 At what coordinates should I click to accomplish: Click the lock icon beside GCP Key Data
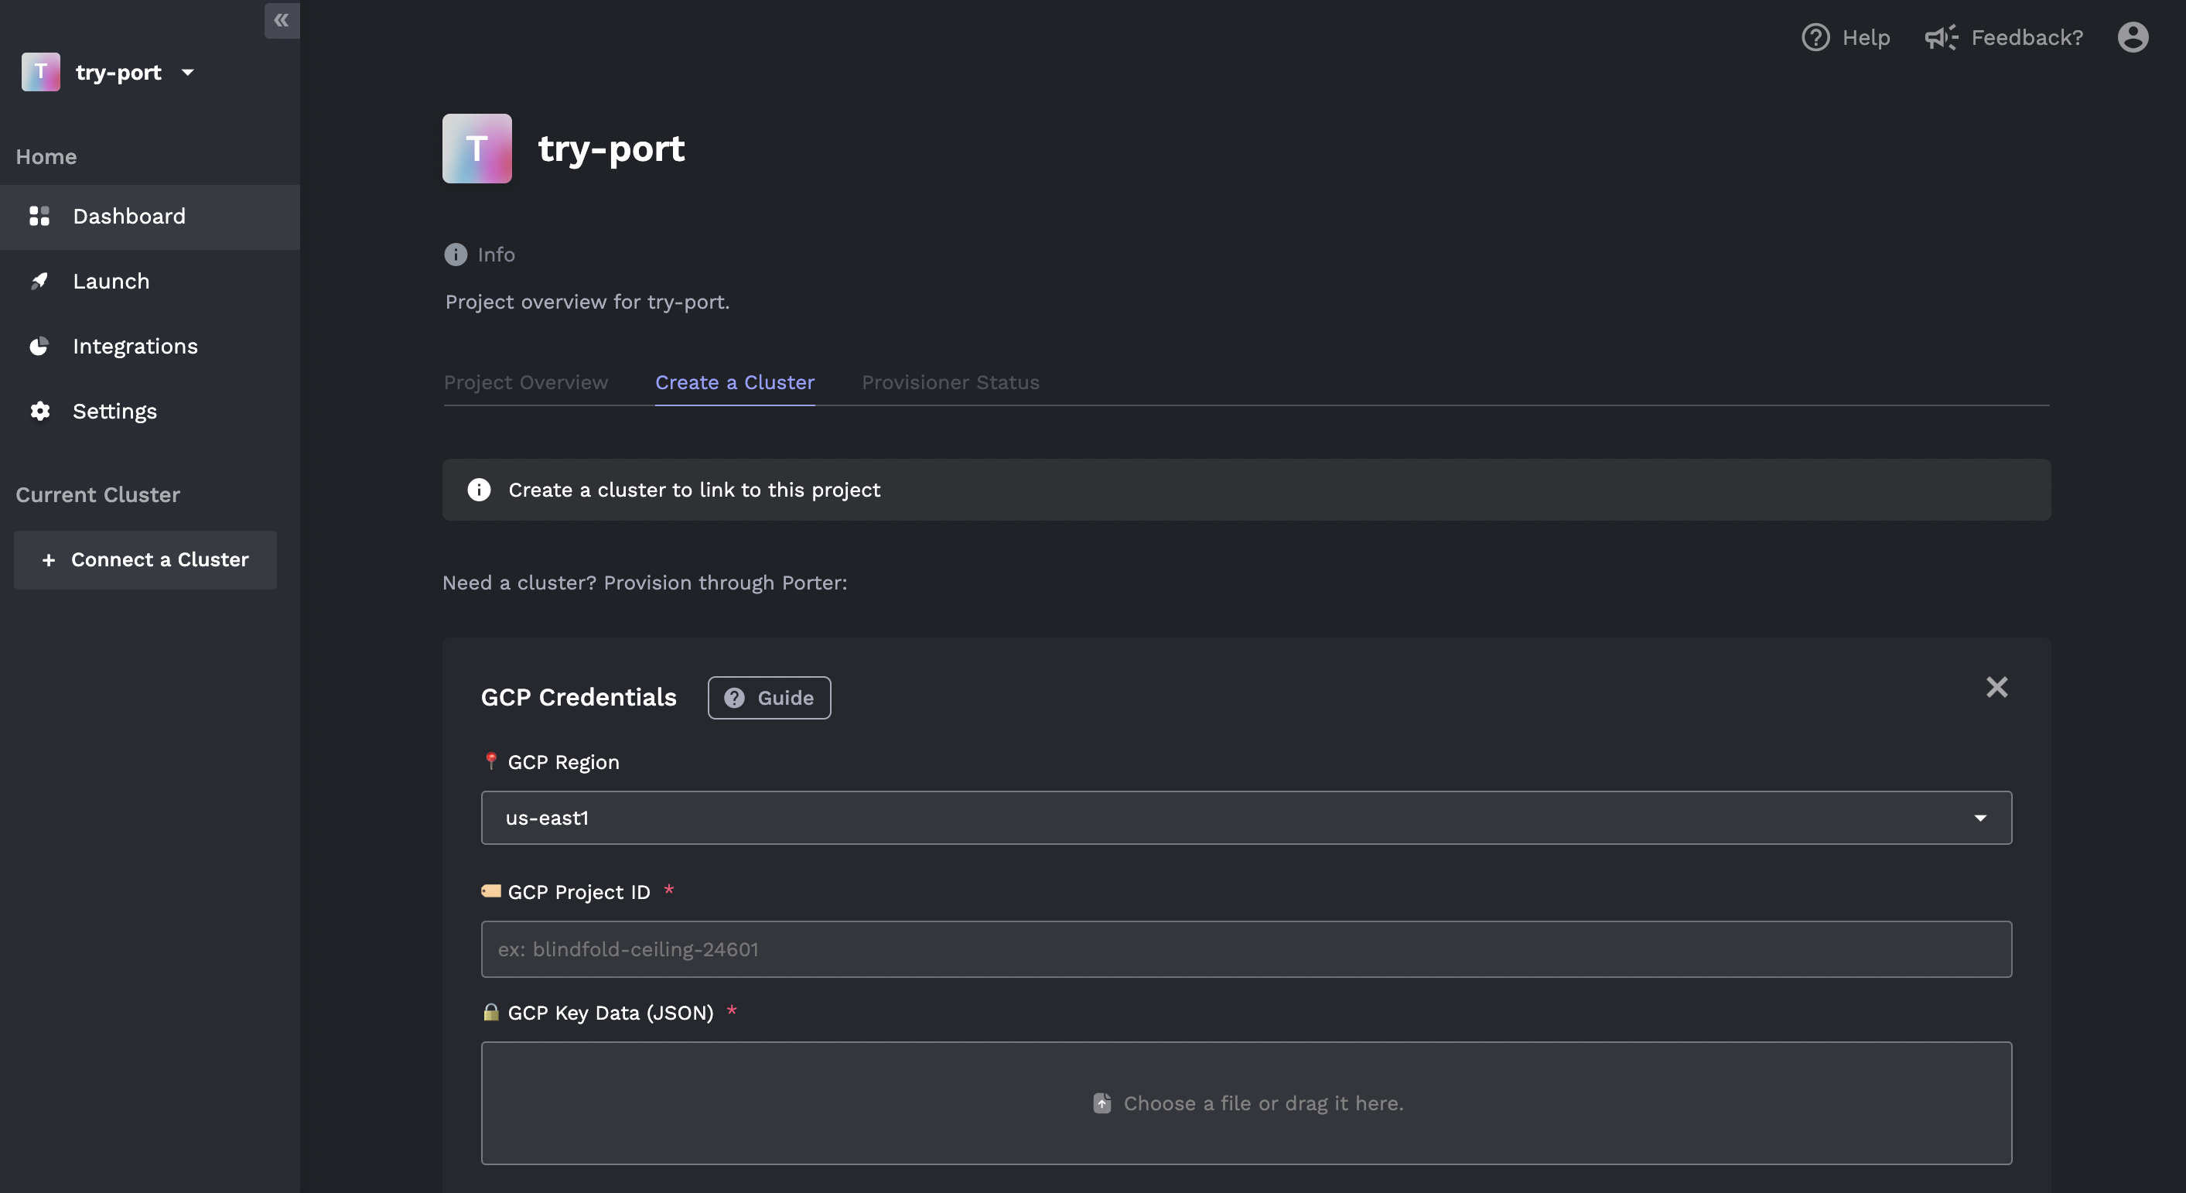click(x=490, y=1011)
